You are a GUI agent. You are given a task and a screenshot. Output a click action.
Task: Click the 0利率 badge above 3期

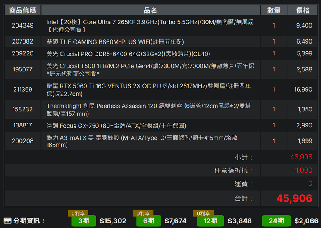click(x=78, y=214)
